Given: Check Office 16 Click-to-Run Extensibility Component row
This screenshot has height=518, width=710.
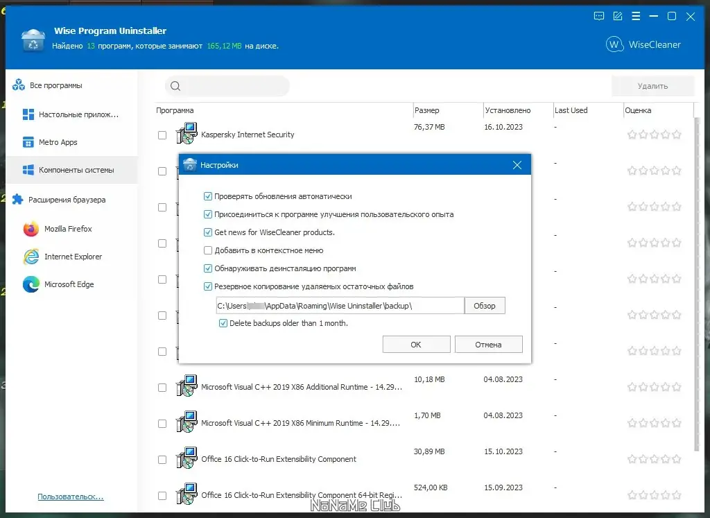Looking at the screenshot, I should point(162,460).
